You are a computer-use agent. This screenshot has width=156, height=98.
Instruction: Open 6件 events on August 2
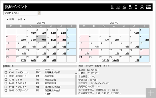(x=44, y=33)
